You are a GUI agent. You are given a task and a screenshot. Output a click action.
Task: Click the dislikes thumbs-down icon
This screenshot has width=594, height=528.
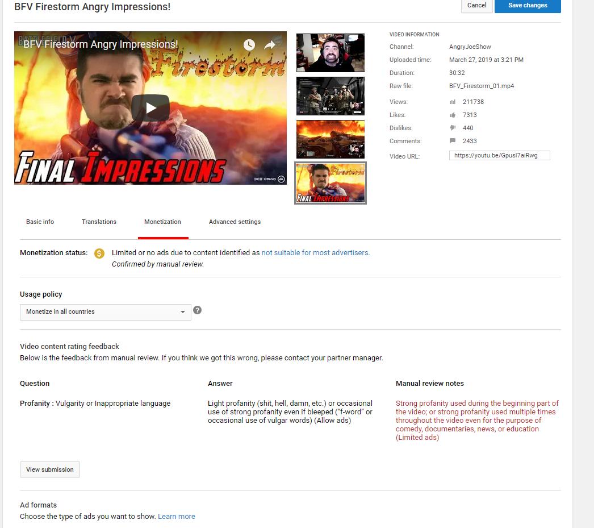(453, 128)
